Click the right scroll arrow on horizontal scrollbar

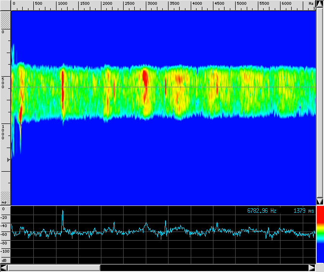point(311,268)
